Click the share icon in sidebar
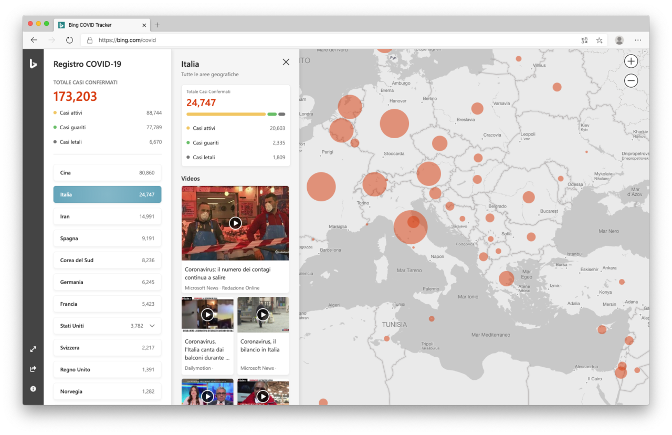 [33, 369]
